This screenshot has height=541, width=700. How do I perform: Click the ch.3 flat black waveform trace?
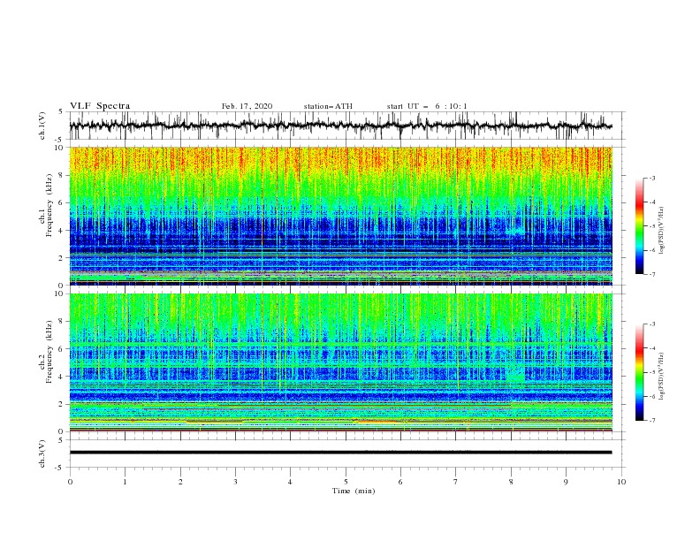pyautogui.click(x=340, y=453)
